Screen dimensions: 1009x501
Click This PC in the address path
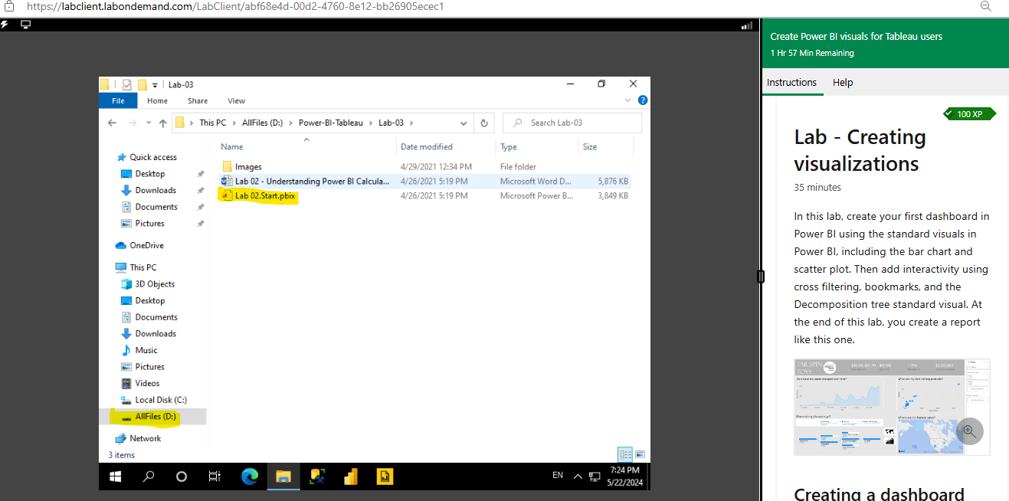pos(212,123)
